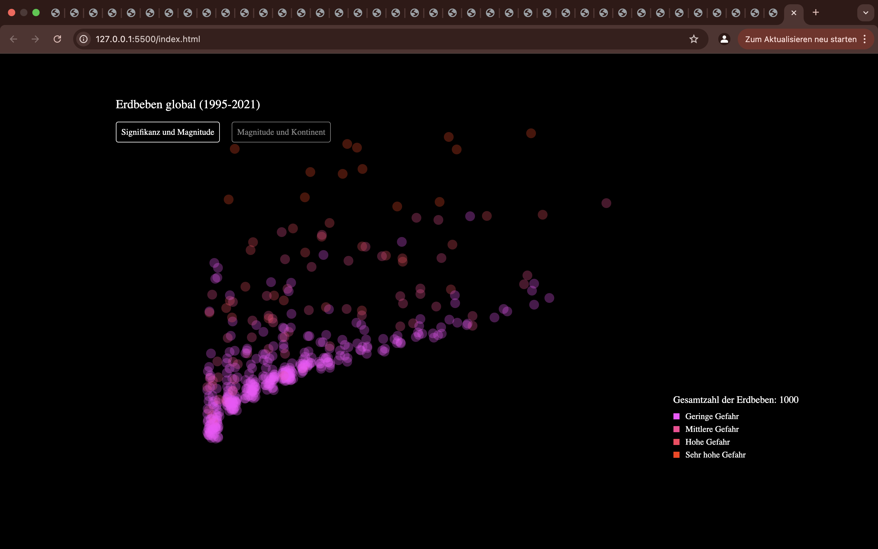Click 'Zum Aktualisieren neu starten' button
This screenshot has width=878, height=549.
point(801,39)
